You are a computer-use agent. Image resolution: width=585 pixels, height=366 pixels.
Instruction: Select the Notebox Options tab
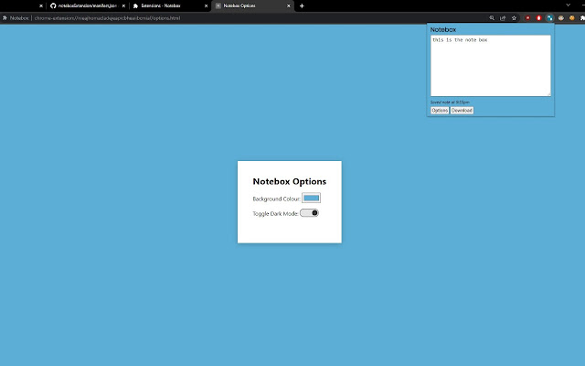[x=247, y=5]
